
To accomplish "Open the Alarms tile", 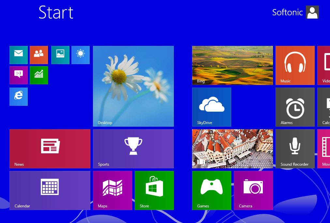I will (295, 107).
